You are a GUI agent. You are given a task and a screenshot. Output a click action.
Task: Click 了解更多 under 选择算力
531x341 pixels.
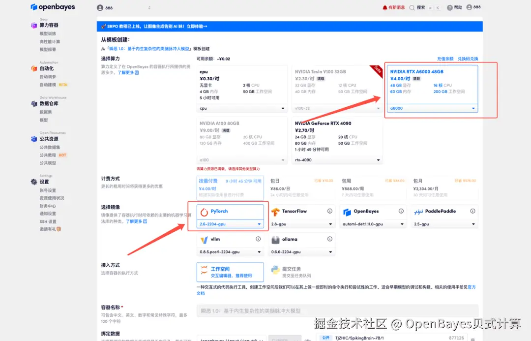pyautogui.click(x=128, y=72)
